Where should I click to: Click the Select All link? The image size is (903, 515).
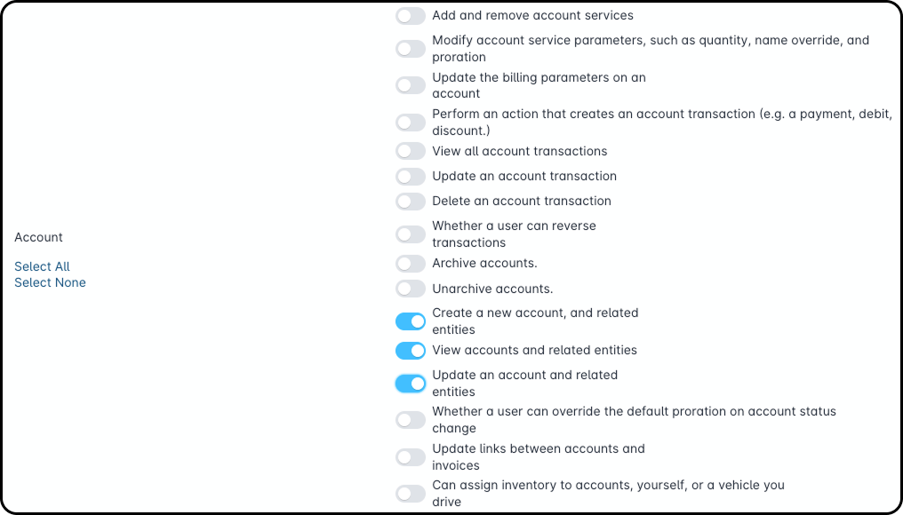tap(42, 266)
